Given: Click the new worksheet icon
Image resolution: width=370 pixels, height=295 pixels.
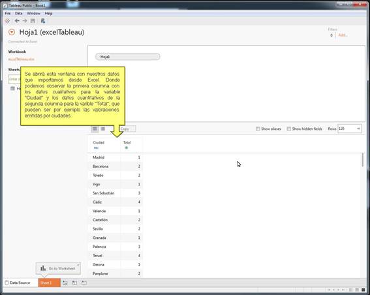Looking at the screenshot, I should [x=65, y=283].
